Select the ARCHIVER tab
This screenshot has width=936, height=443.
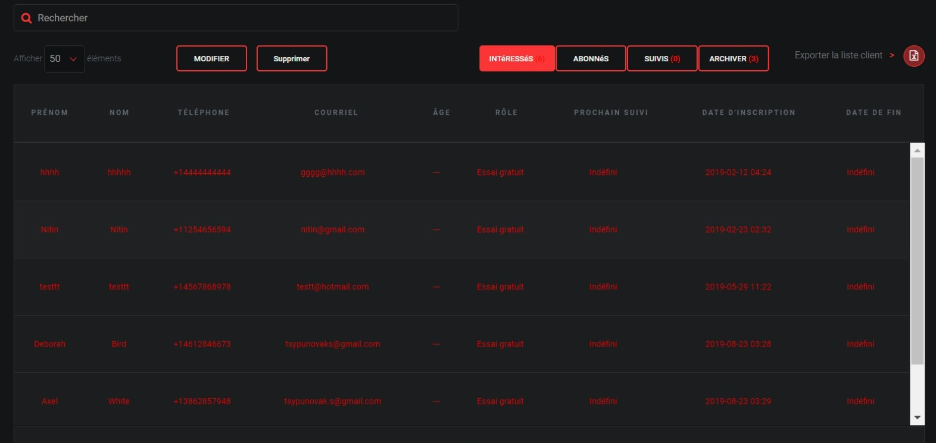click(733, 59)
